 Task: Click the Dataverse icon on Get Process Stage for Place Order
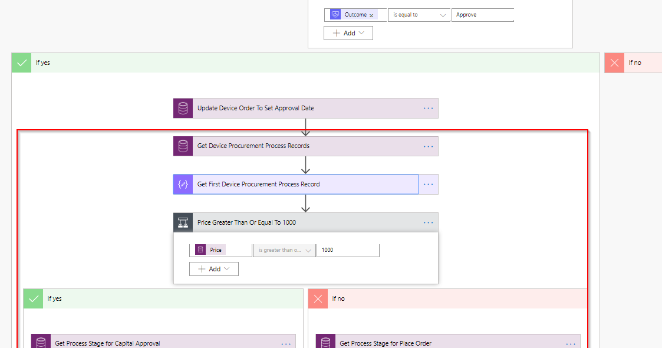(x=325, y=342)
